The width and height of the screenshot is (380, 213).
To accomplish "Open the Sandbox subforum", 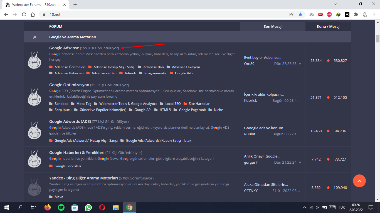I will pyautogui.click(x=61, y=104).
